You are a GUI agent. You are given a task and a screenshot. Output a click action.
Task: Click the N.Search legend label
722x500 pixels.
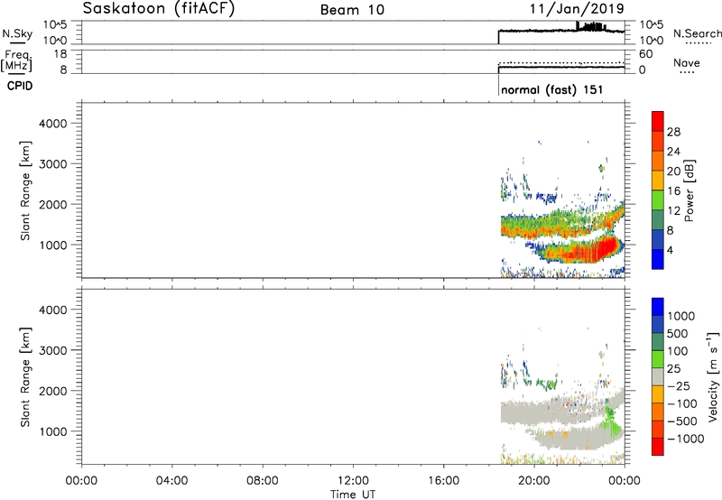[697, 33]
